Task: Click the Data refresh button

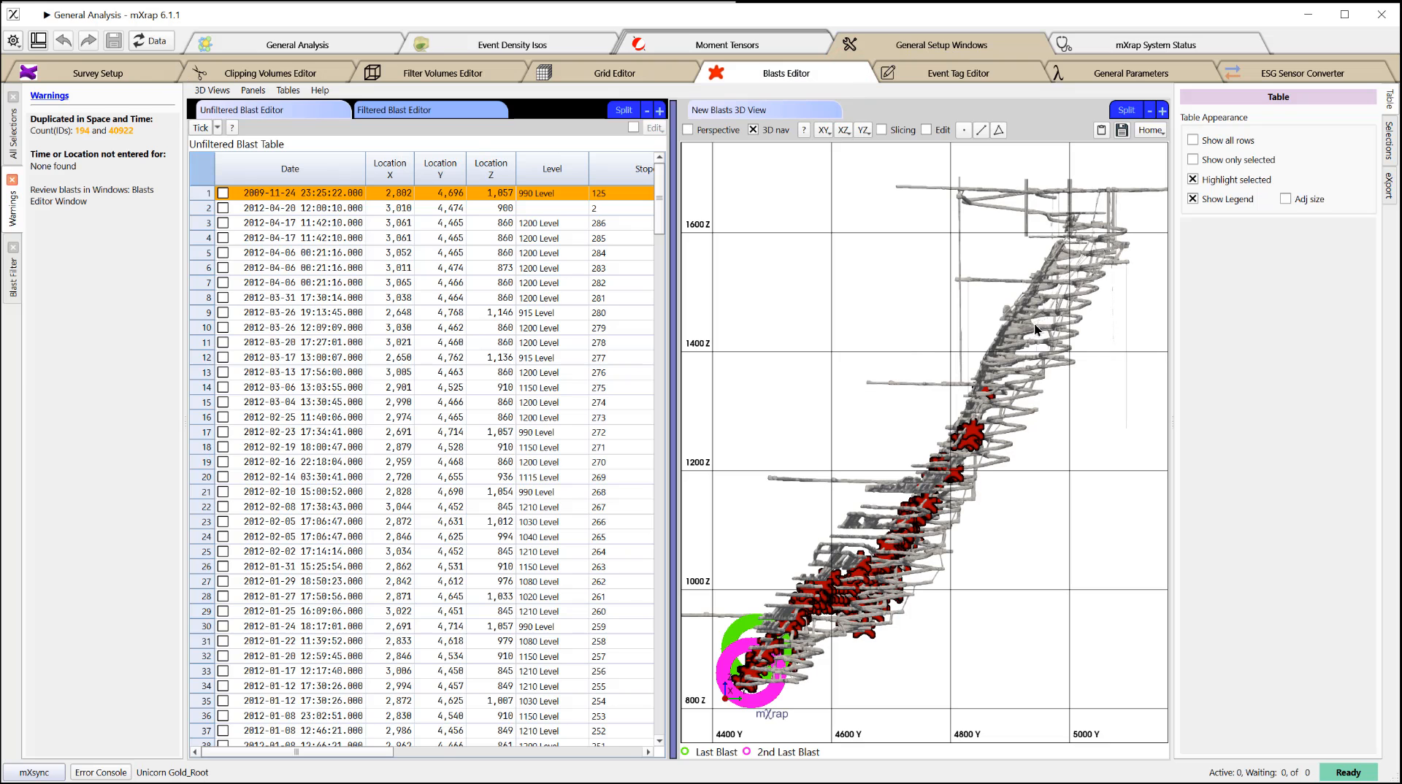Action: (150, 41)
